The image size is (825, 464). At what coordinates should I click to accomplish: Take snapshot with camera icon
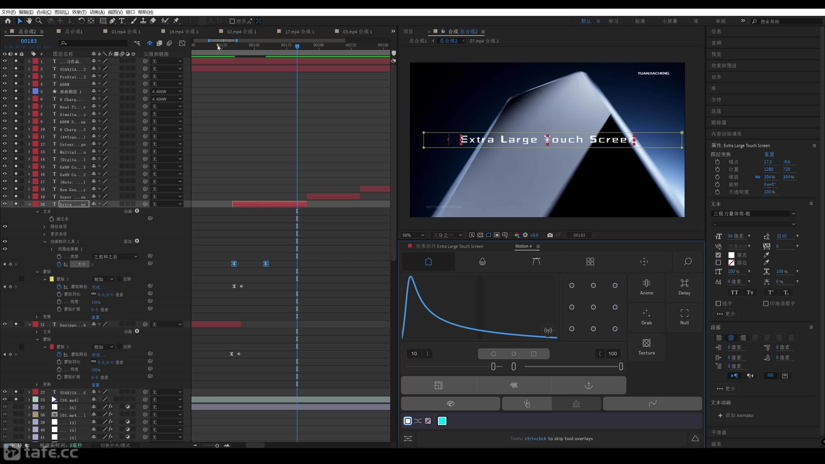pos(550,235)
